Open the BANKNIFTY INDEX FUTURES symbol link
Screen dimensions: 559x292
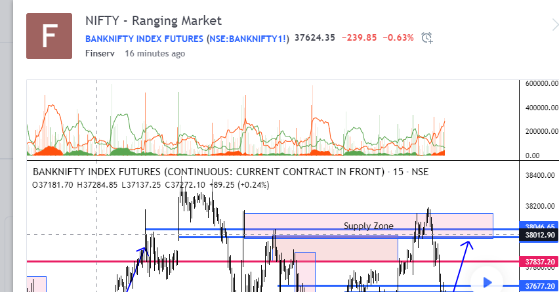click(x=144, y=38)
